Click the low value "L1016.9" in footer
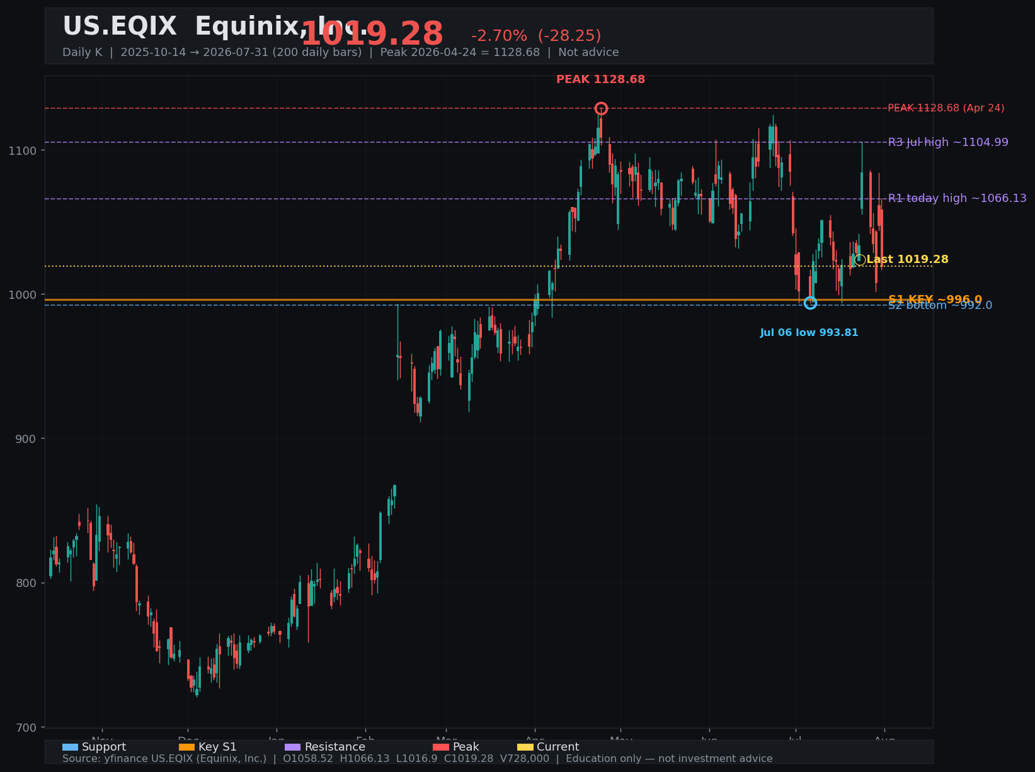 click(x=417, y=758)
